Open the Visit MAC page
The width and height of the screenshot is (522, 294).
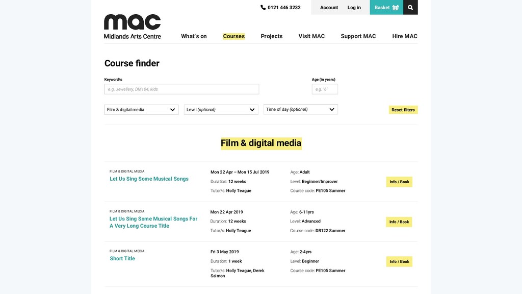tap(311, 36)
